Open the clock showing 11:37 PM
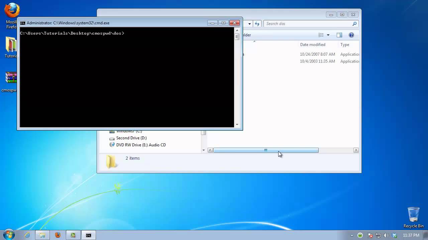 411,235
